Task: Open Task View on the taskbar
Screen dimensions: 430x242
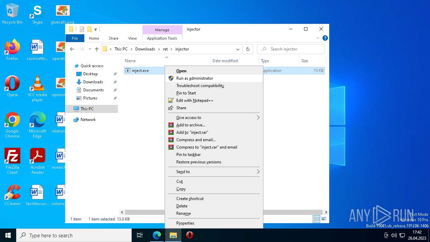Action: [x=140, y=235]
